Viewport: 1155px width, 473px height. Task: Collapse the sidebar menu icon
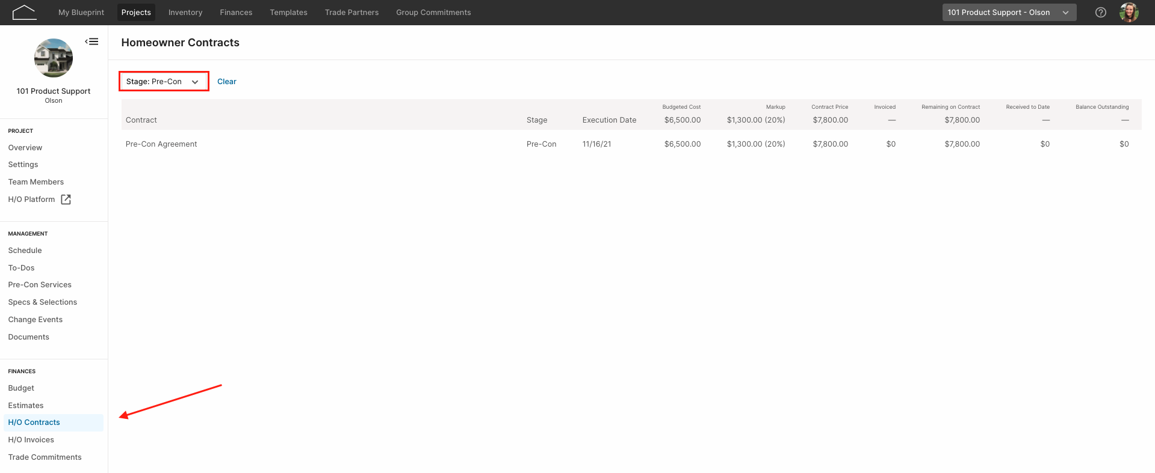coord(91,41)
